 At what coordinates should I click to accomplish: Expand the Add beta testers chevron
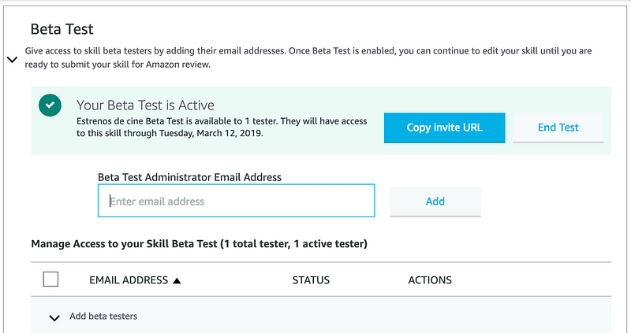[x=54, y=317]
